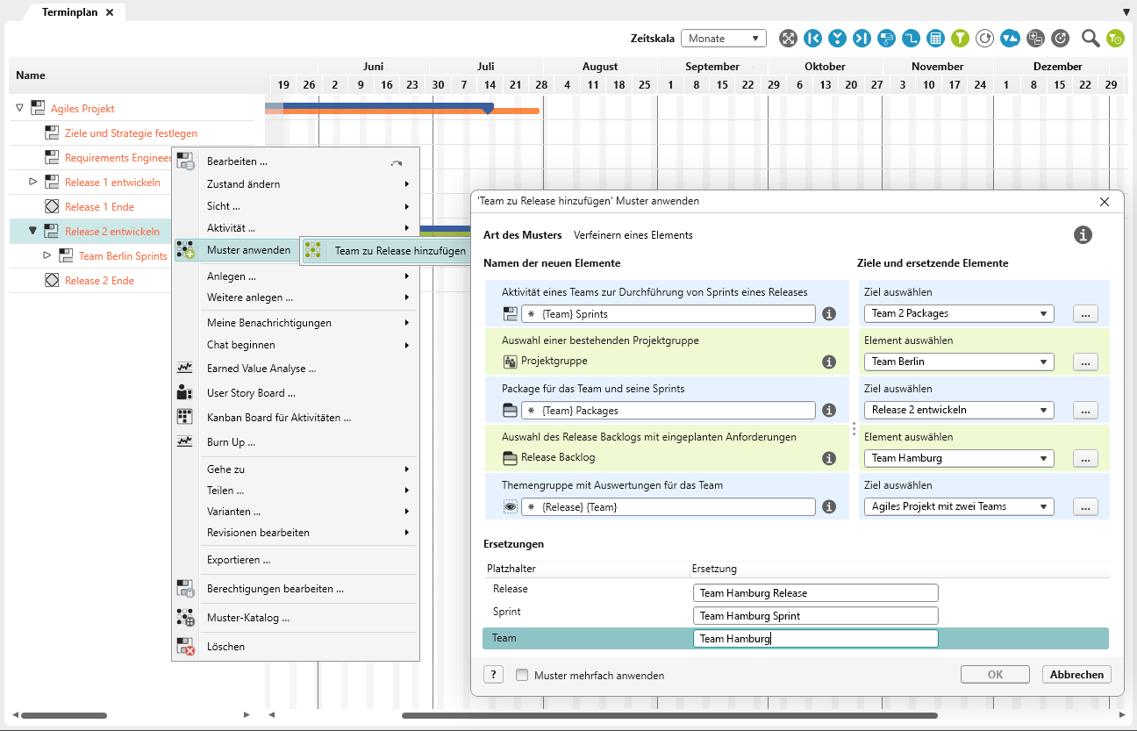Open search with the magnifying glass icon

point(1091,38)
